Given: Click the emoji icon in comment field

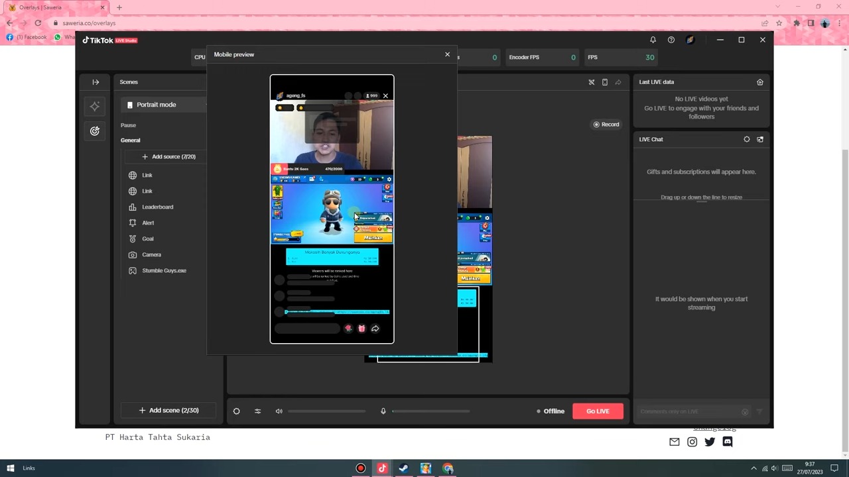Looking at the screenshot, I should 745,412.
